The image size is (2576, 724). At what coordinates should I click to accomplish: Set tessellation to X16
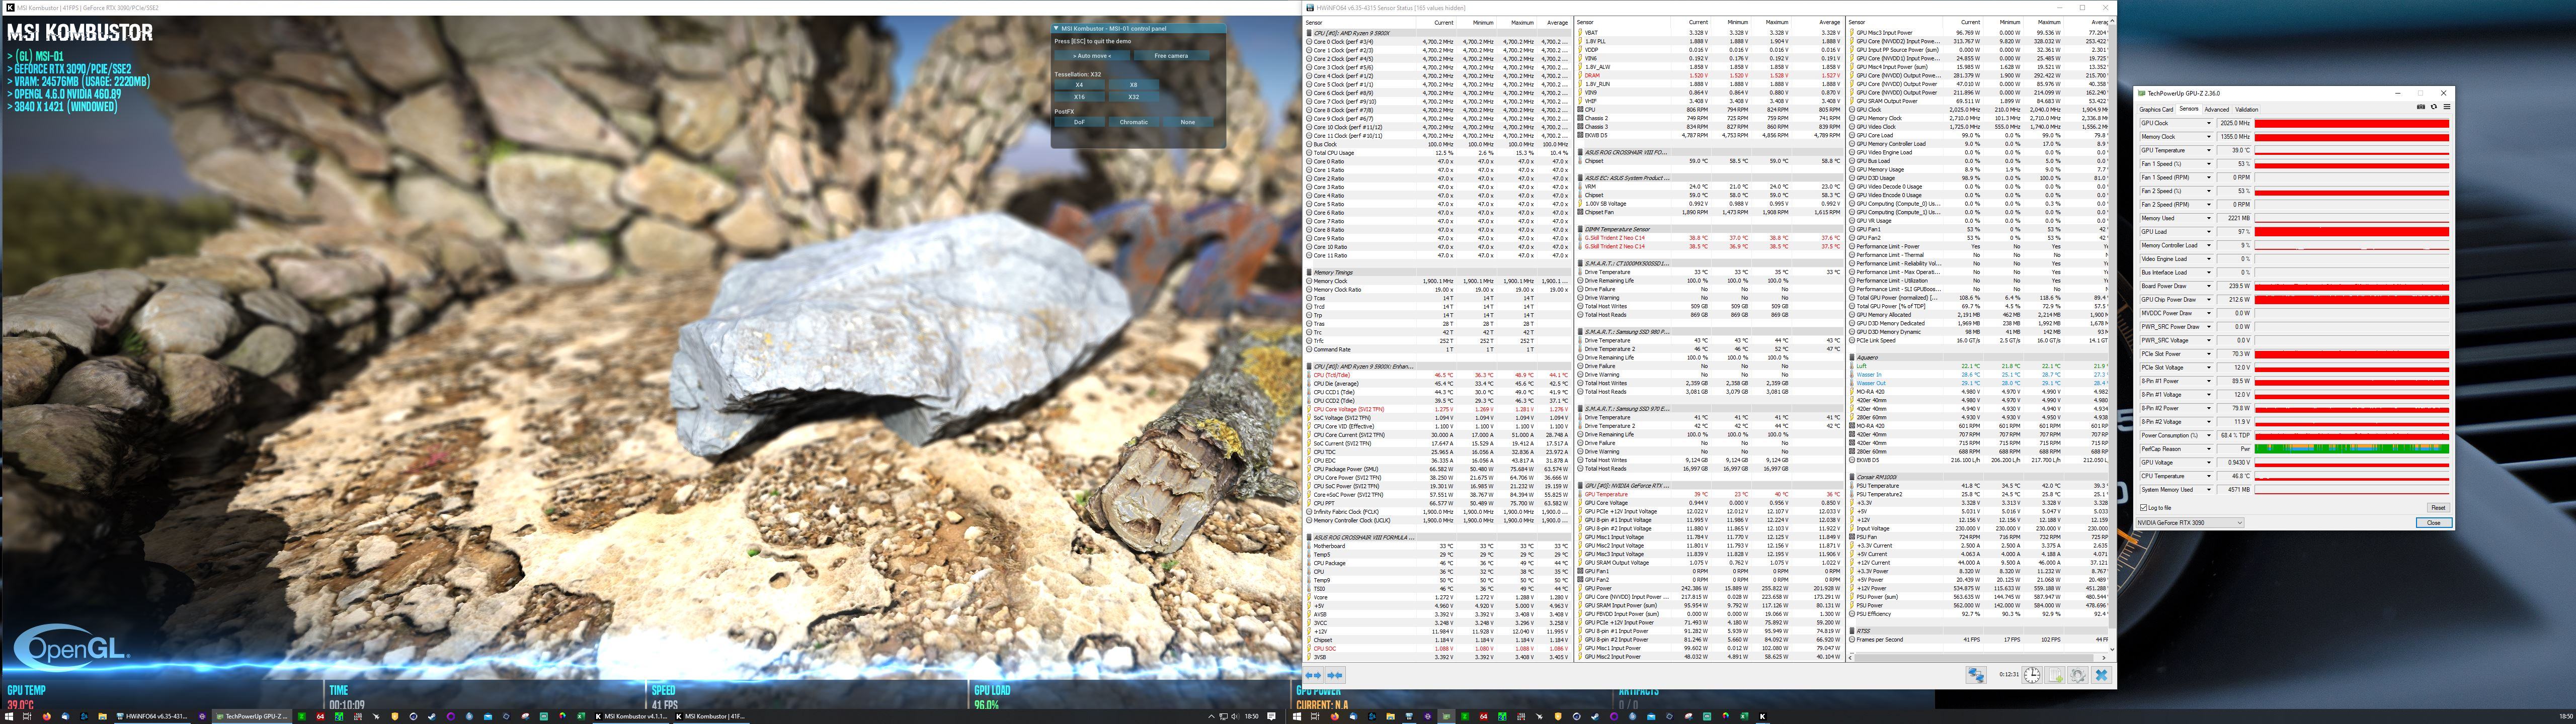pos(1079,97)
